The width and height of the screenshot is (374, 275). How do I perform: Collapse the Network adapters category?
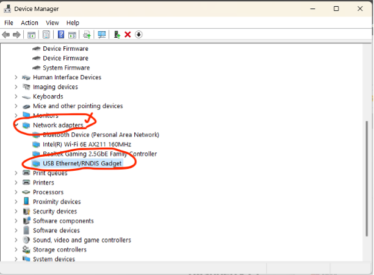click(16, 125)
